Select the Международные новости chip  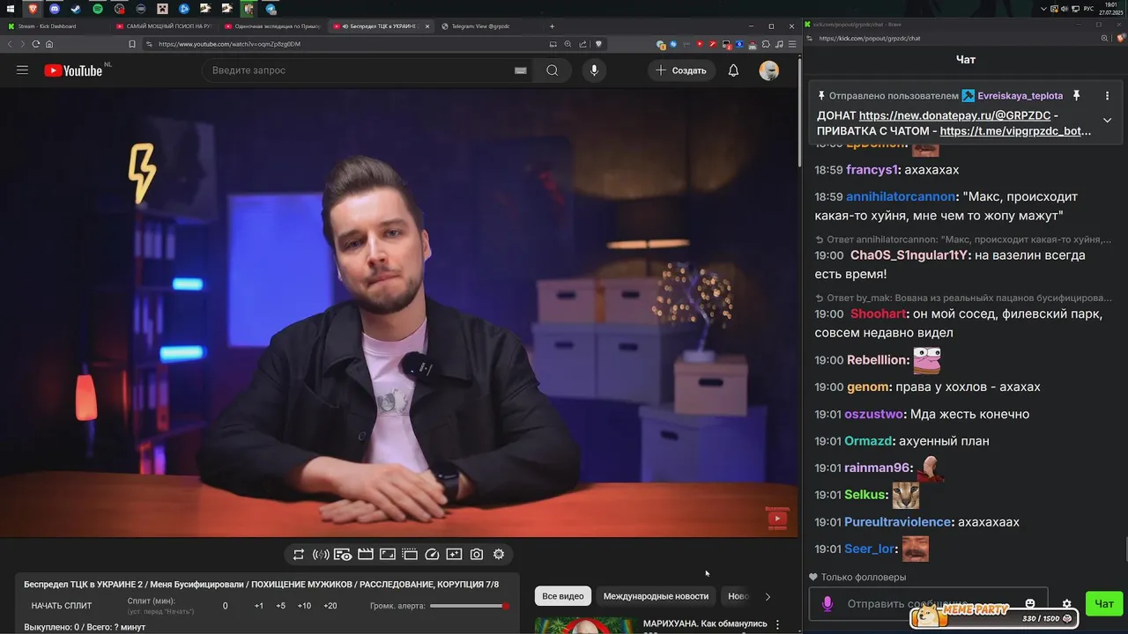click(x=656, y=596)
